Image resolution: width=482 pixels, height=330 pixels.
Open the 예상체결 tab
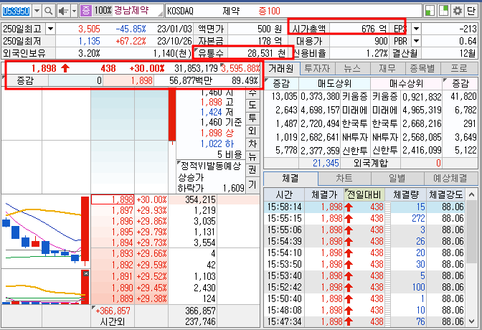point(450,178)
